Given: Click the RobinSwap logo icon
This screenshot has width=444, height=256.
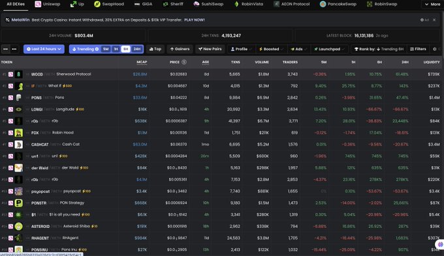Looking at the screenshot, I should [x=370, y=5].
